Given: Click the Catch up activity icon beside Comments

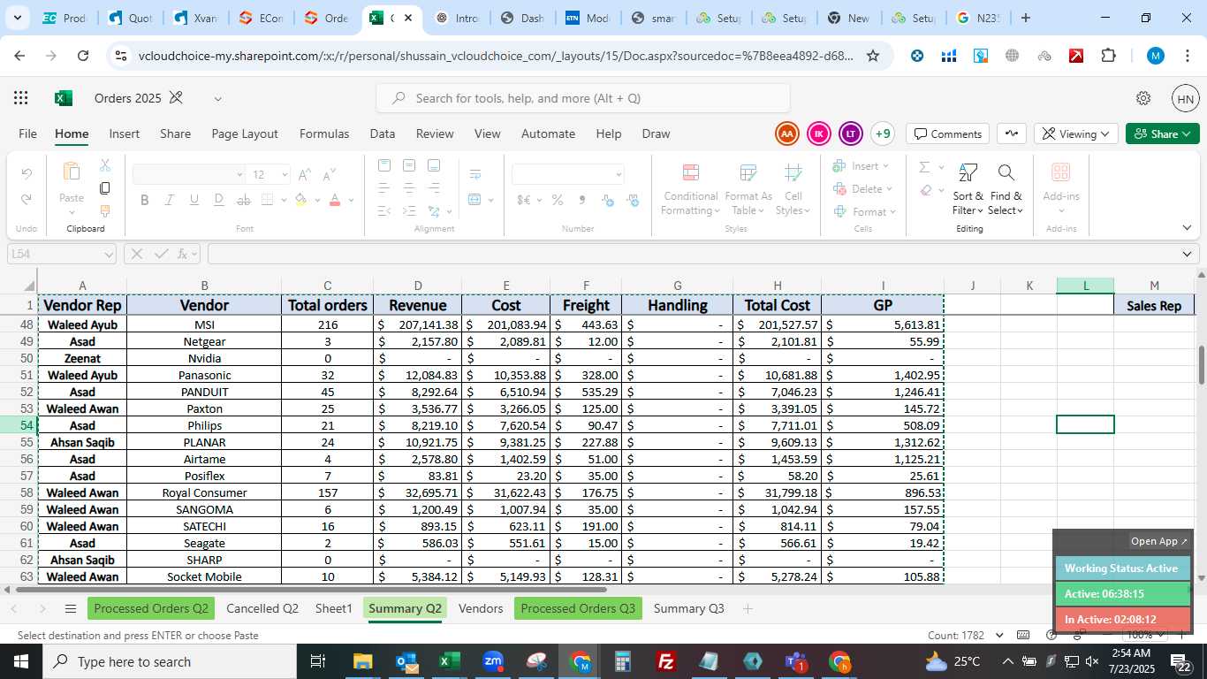Looking at the screenshot, I should coord(1012,134).
